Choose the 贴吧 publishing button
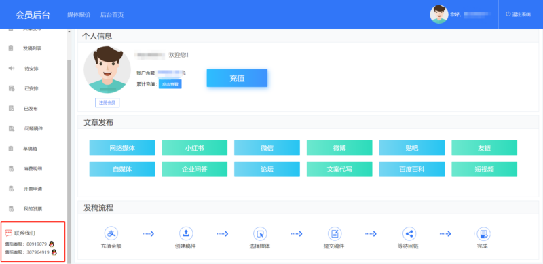This screenshot has width=543, height=264. click(x=412, y=148)
